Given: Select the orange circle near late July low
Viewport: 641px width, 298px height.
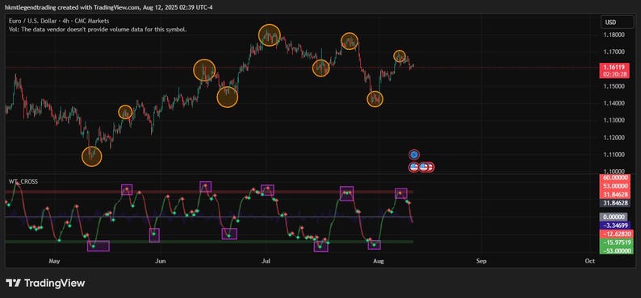Looking at the screenshot, I should click(x=375, y=99).
